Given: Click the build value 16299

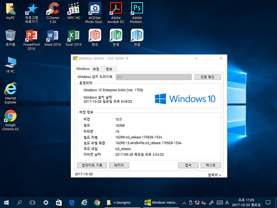Looking at the screenshot, I should [x=120, y=126].
